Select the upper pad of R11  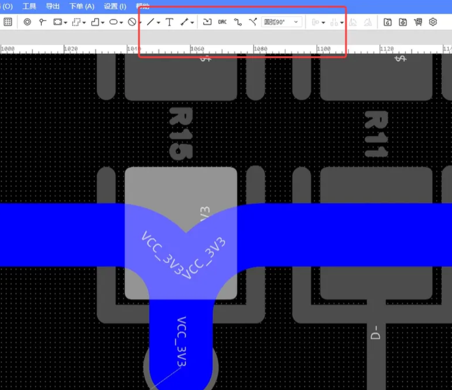click(x=376, y=77)
